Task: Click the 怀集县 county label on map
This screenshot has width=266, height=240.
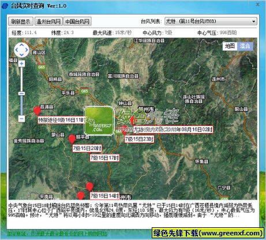Action: point(201,161)
